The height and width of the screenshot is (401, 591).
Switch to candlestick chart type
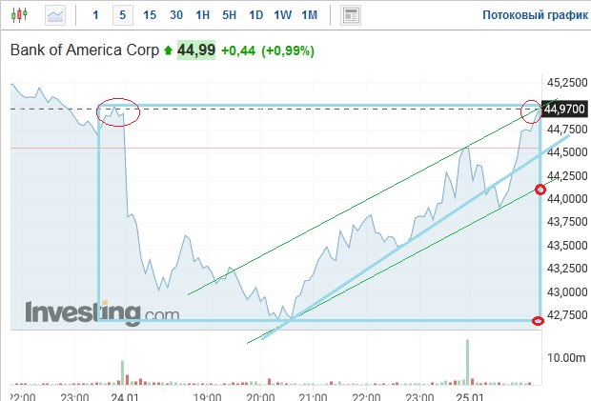[x=19, y=15]
